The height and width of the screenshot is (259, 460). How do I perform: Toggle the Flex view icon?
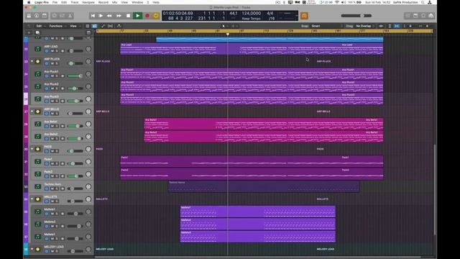point(110,26)
